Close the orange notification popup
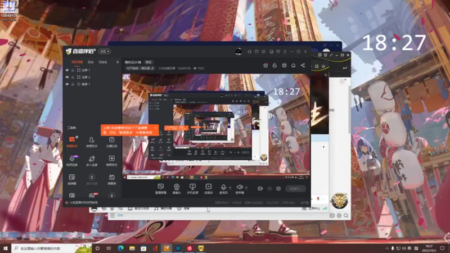Image resolution: width=450 pixels, height=253 pixels. 155,128
